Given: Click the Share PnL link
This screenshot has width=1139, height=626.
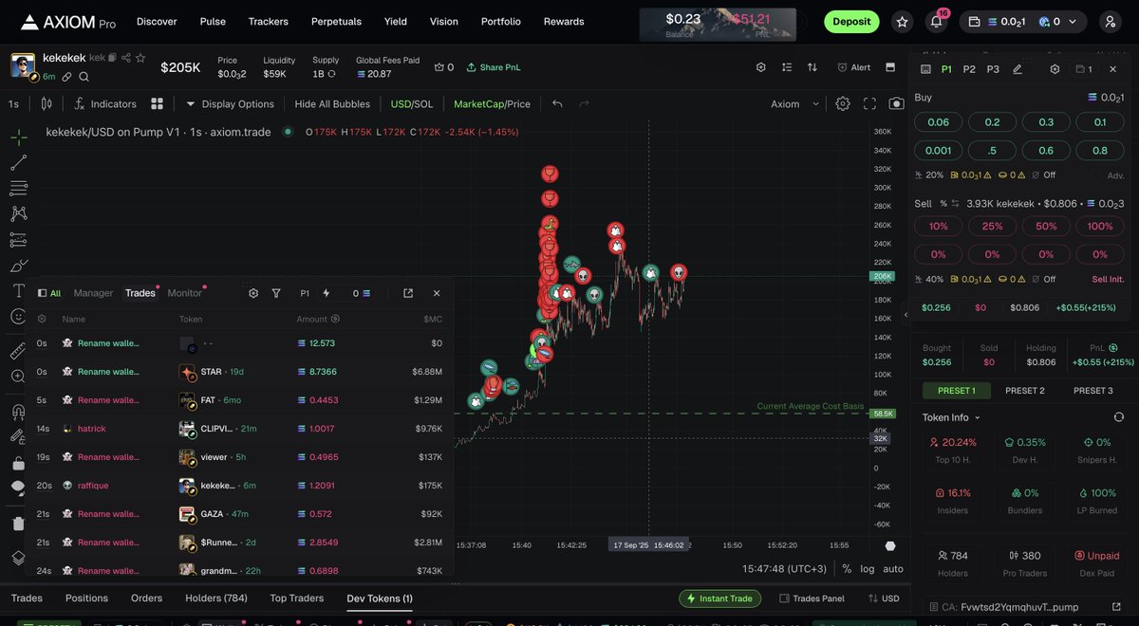Looking at the screenshot, I should pos(494,67).
